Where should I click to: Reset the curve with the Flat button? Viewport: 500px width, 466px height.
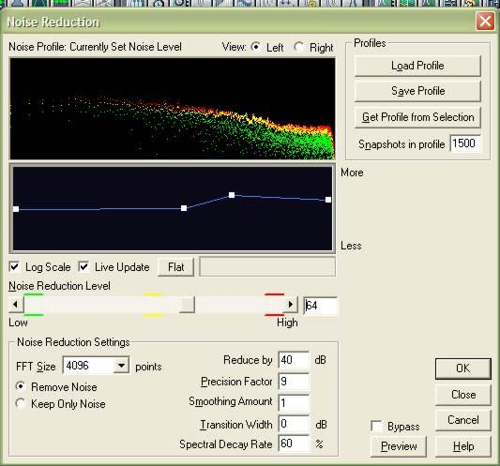(x=175, y=267)
